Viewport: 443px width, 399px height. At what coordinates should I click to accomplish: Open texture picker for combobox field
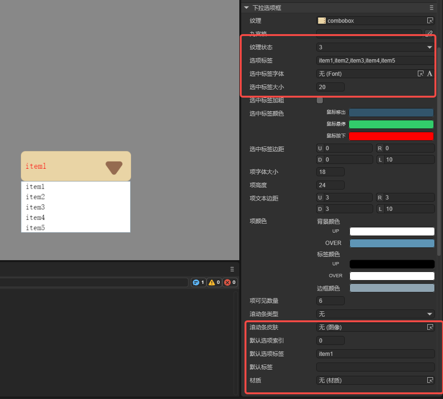(x=430, y=21)
